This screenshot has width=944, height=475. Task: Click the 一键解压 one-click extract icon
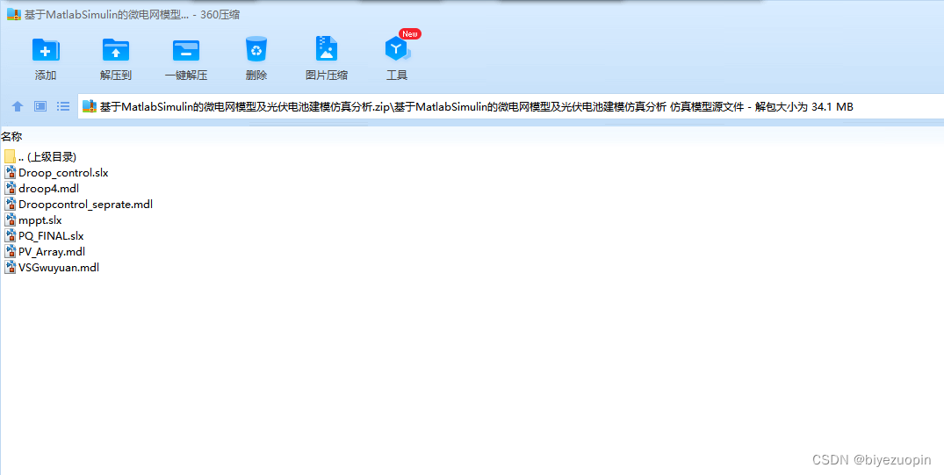coord(186,49)
